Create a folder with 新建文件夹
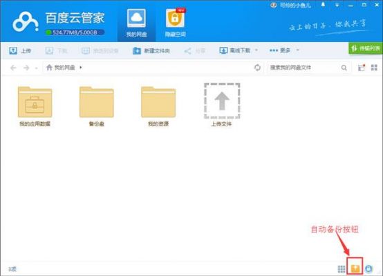383x276 pixels. point(151,50)
